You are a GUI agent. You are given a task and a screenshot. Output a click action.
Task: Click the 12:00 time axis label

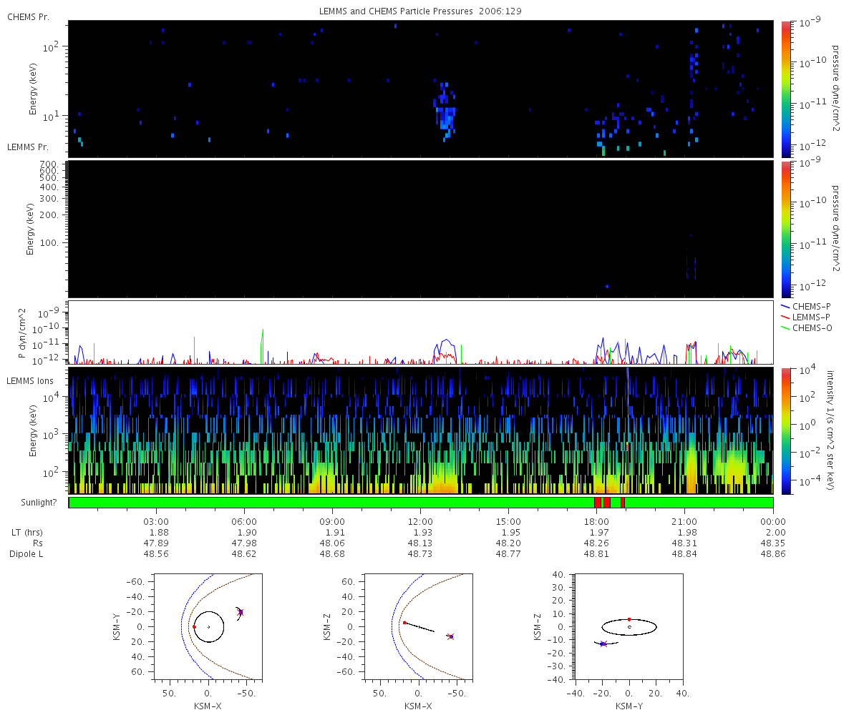pyautogui.click(x=420, y=521)
